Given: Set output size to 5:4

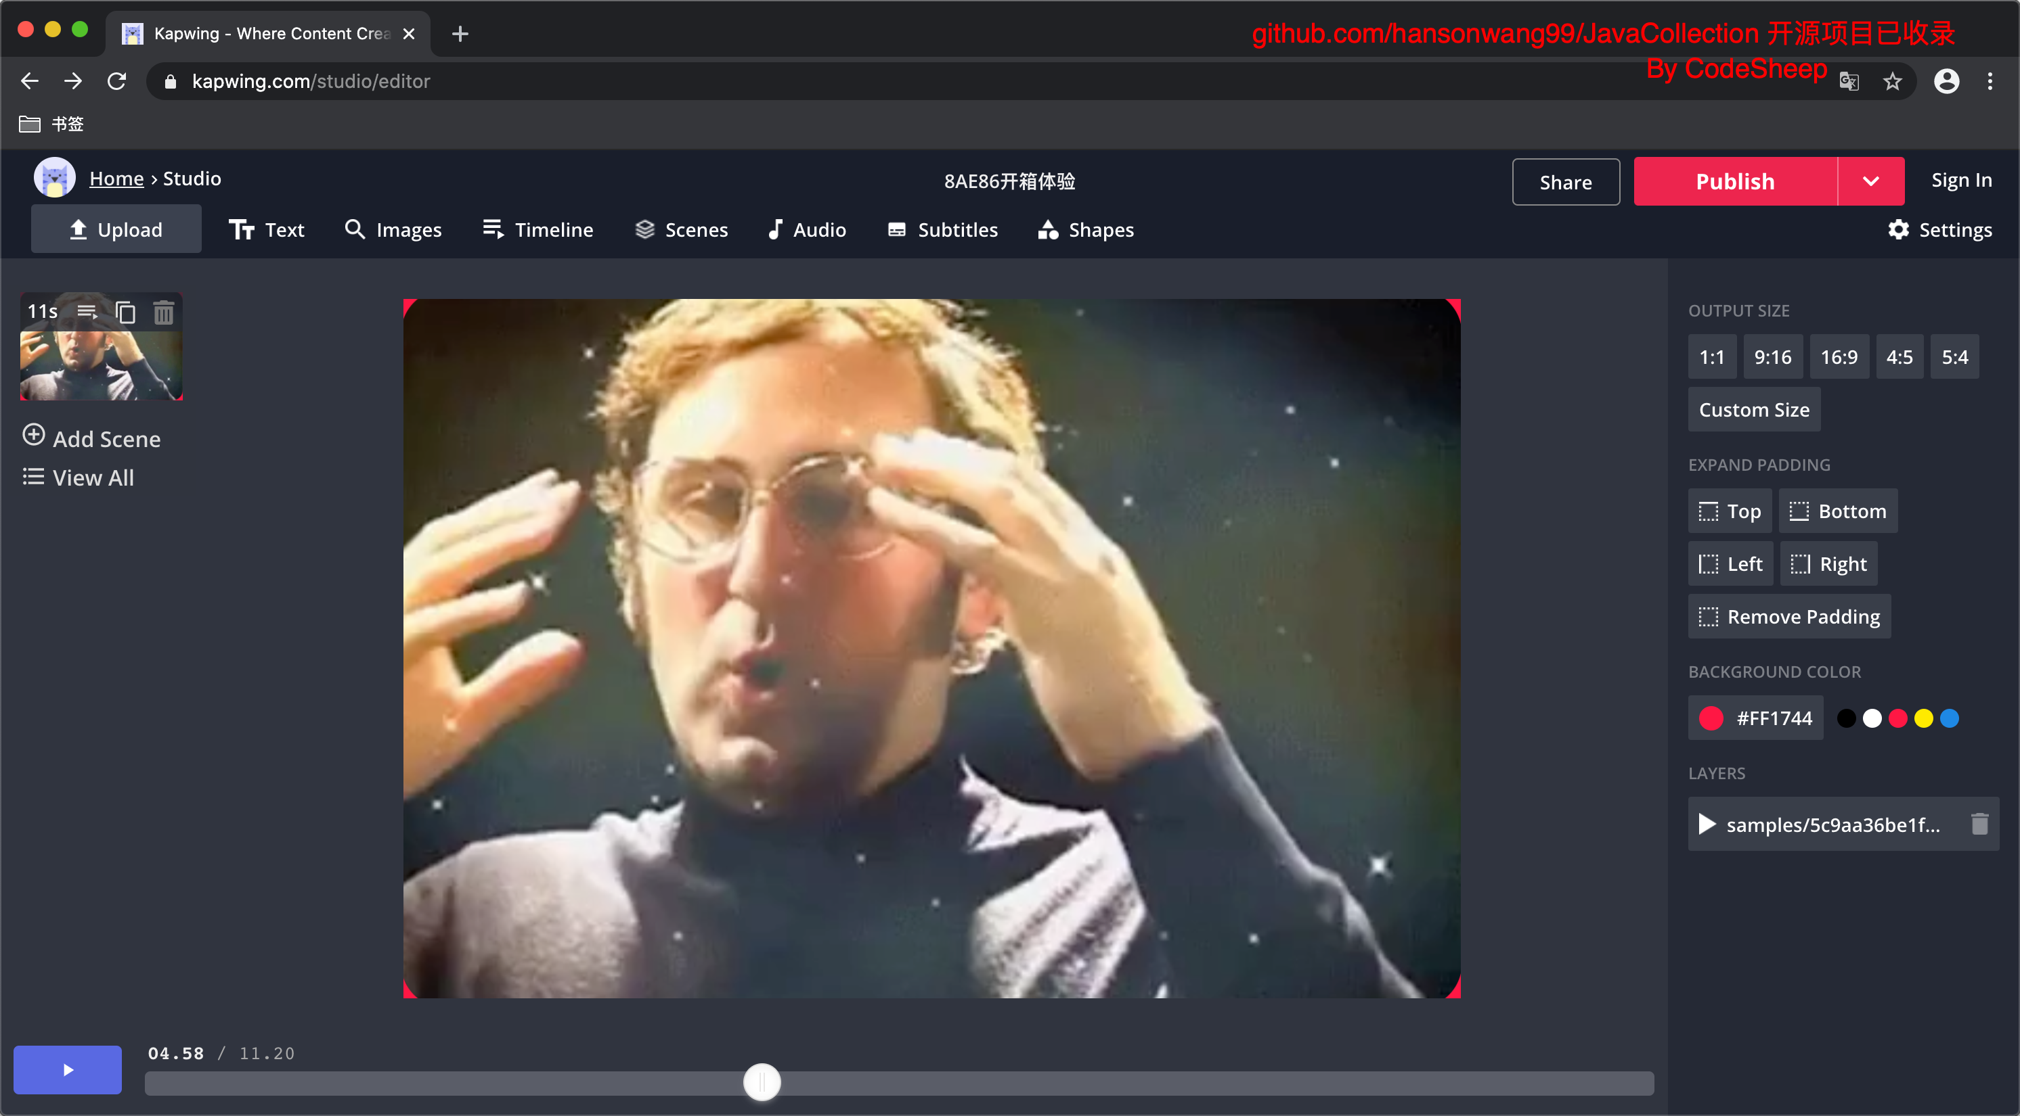Looking at the screenshot, I should [x=1955, y=356].
